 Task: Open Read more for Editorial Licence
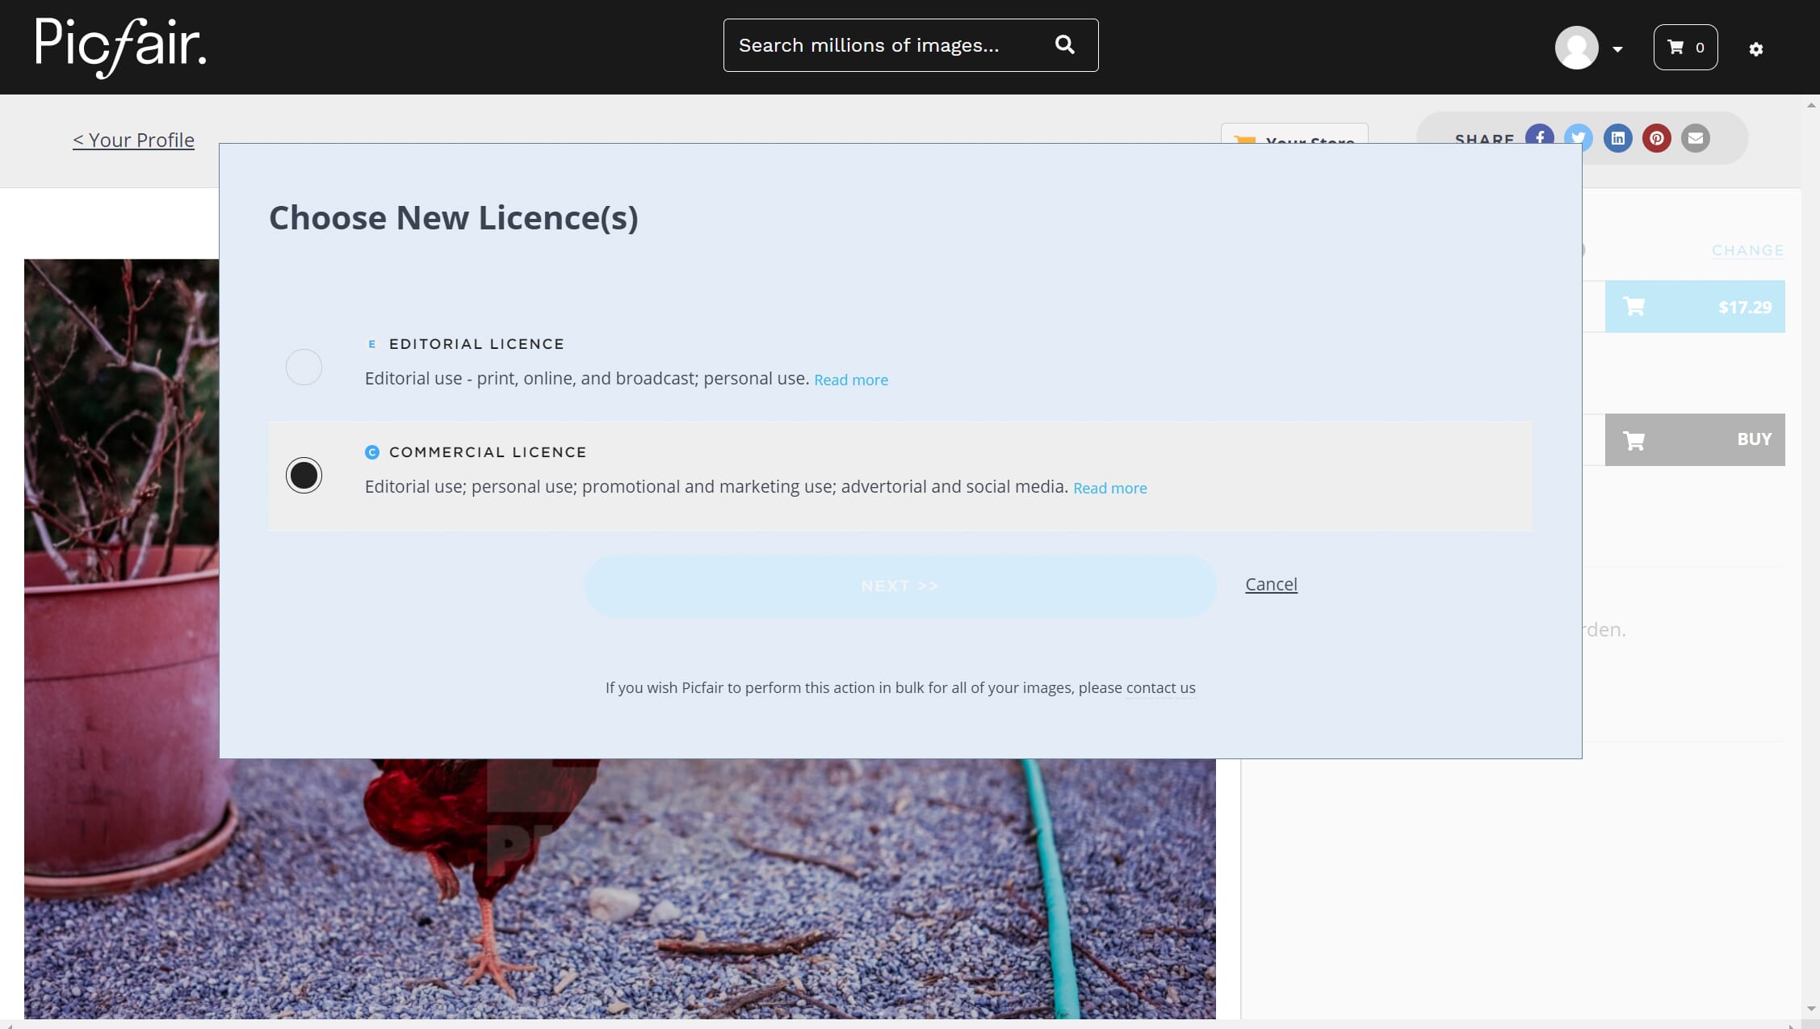coord(850,380)
